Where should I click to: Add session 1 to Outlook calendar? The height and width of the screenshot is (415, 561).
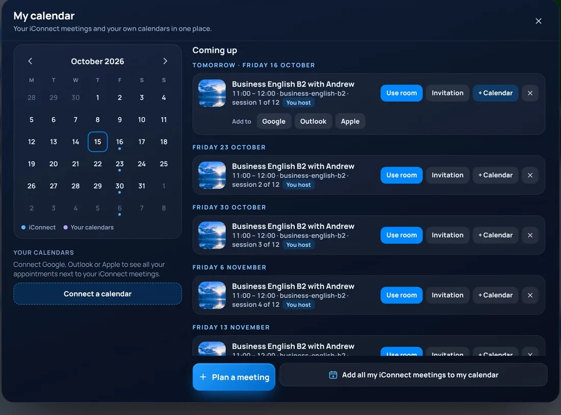pyautogui.click(x=313, y=121)
